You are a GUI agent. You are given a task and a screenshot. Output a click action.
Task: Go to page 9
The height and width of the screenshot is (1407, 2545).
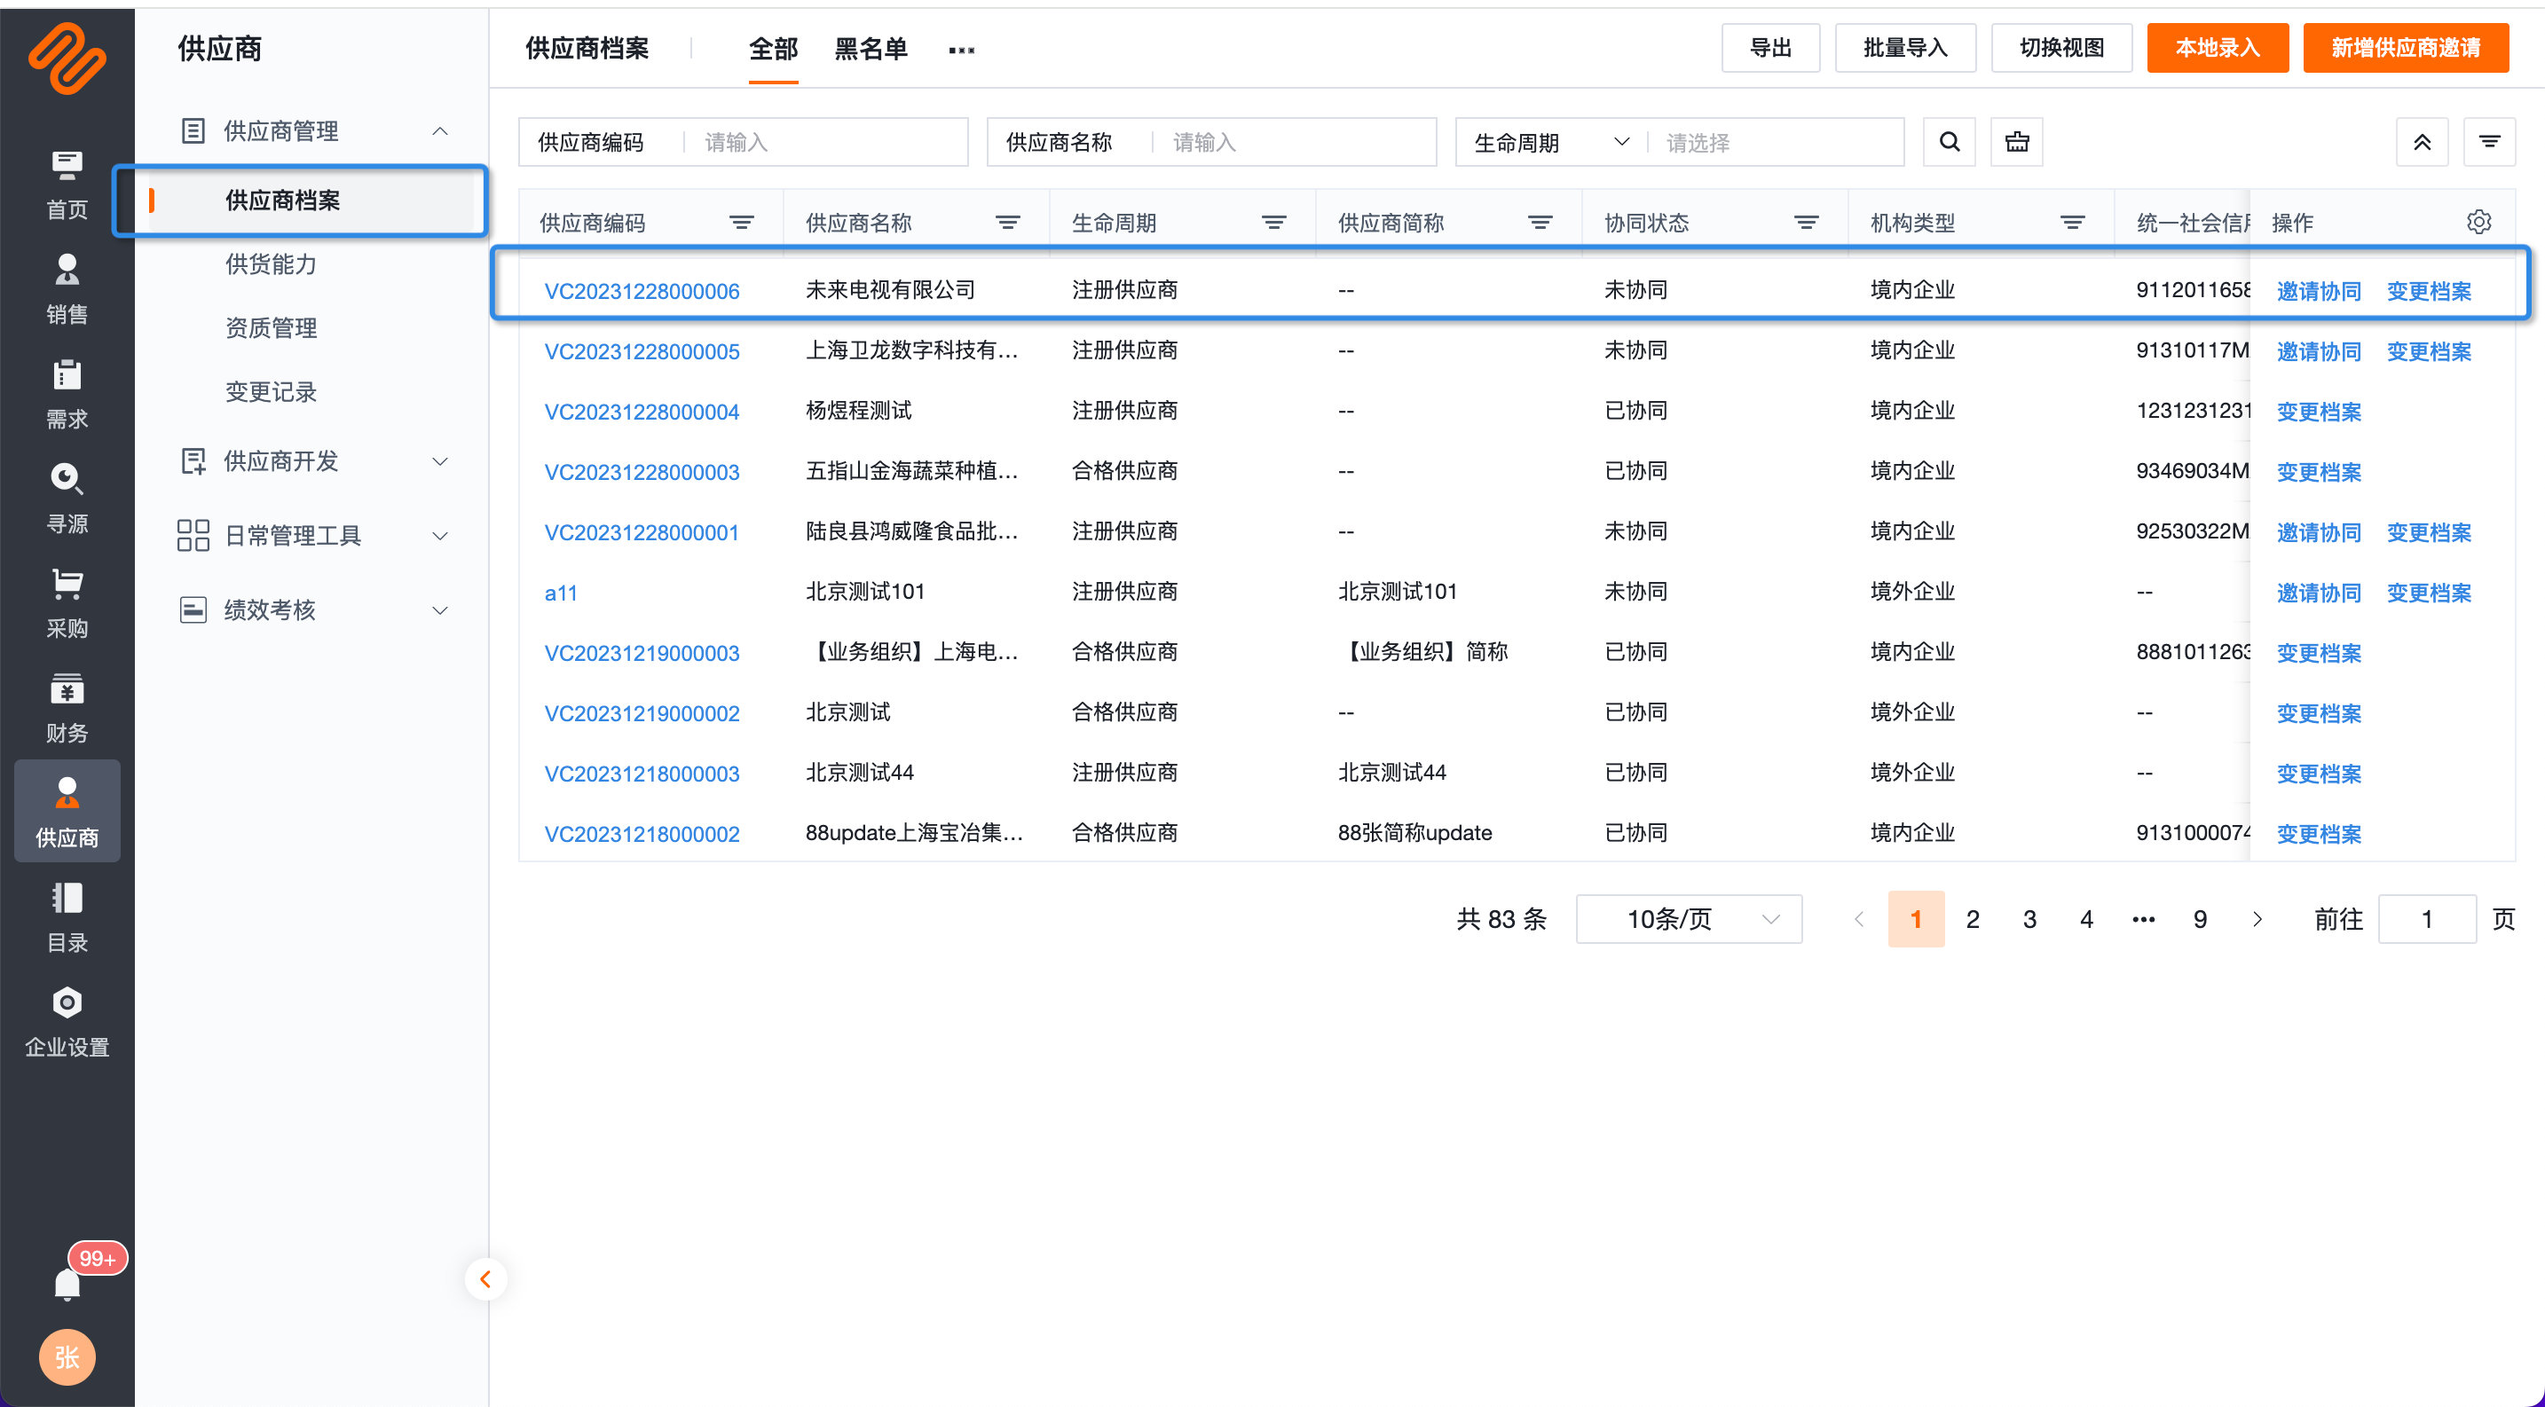2199,919
